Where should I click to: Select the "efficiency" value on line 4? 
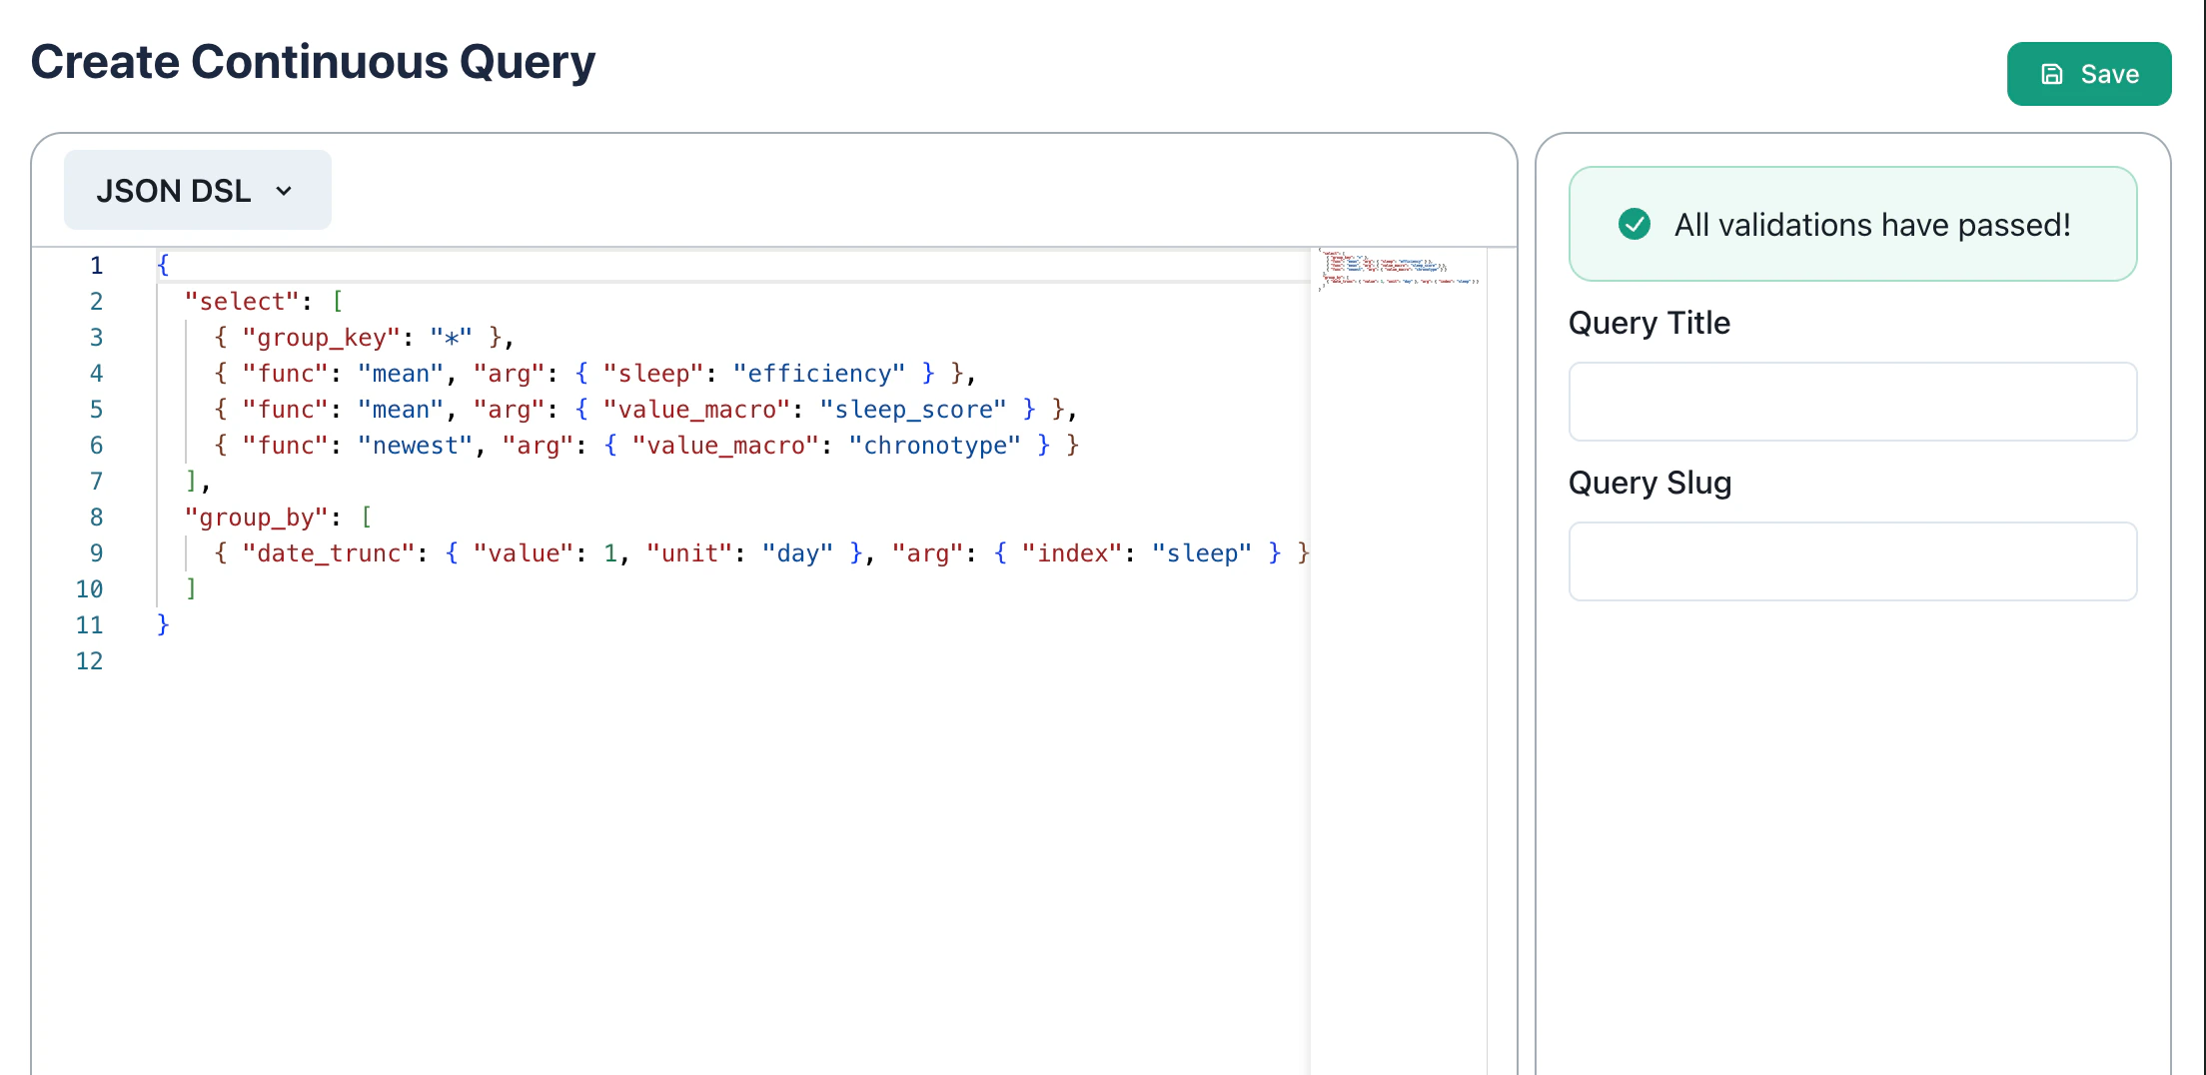tap(819, 373)
